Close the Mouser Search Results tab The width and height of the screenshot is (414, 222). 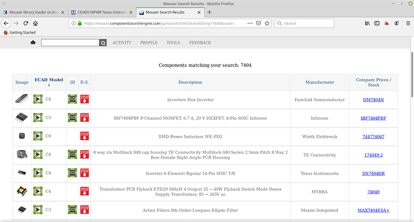click(x=199, y=13)
